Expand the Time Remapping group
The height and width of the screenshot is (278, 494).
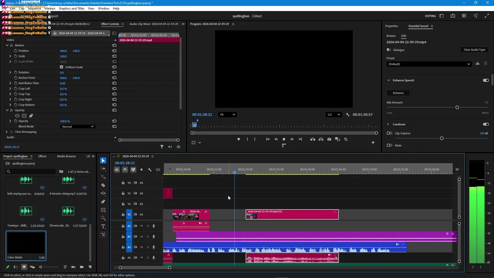click(7, 132)
